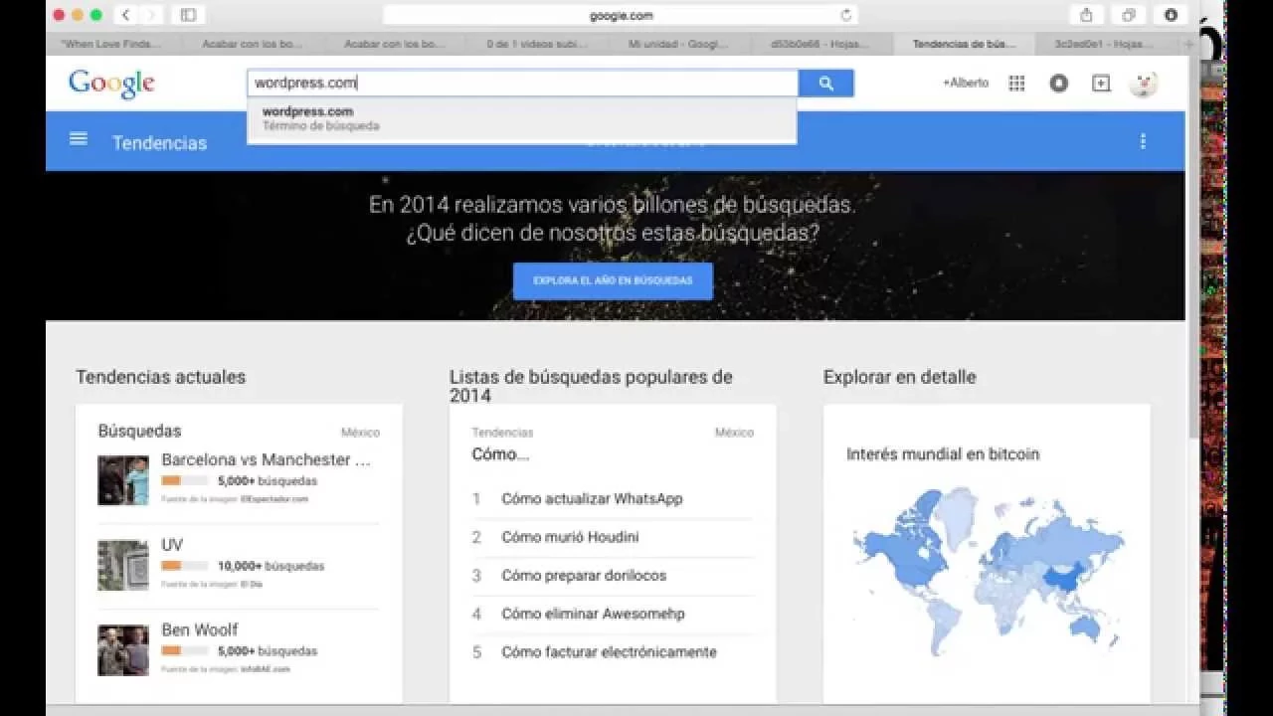Open Cómo murió Houdini list item
Viewport: 1273px width, 716px height.
tap(570, 537)
